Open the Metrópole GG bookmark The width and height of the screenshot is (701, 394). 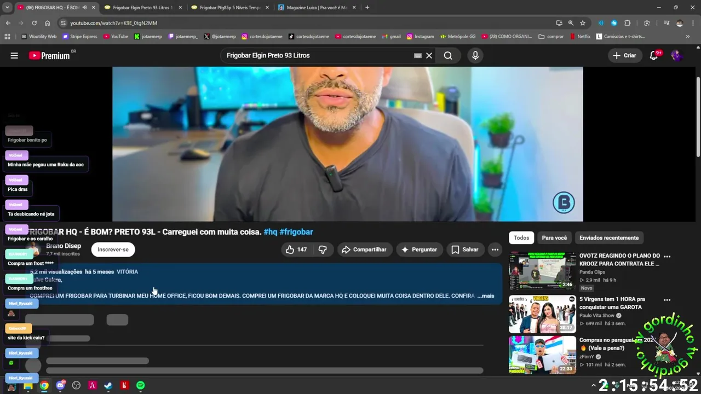(458, 37)
